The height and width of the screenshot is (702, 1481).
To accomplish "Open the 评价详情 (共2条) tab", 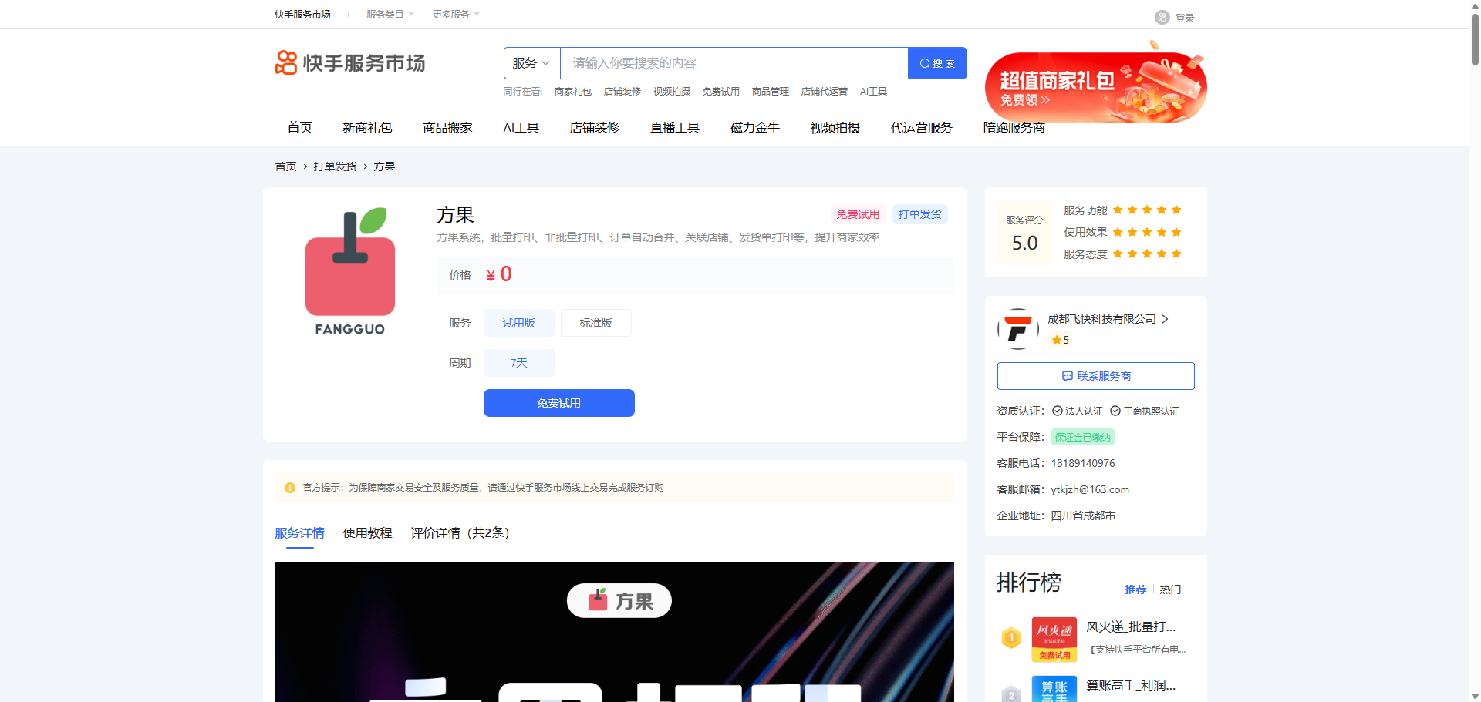I will (460, 533).
